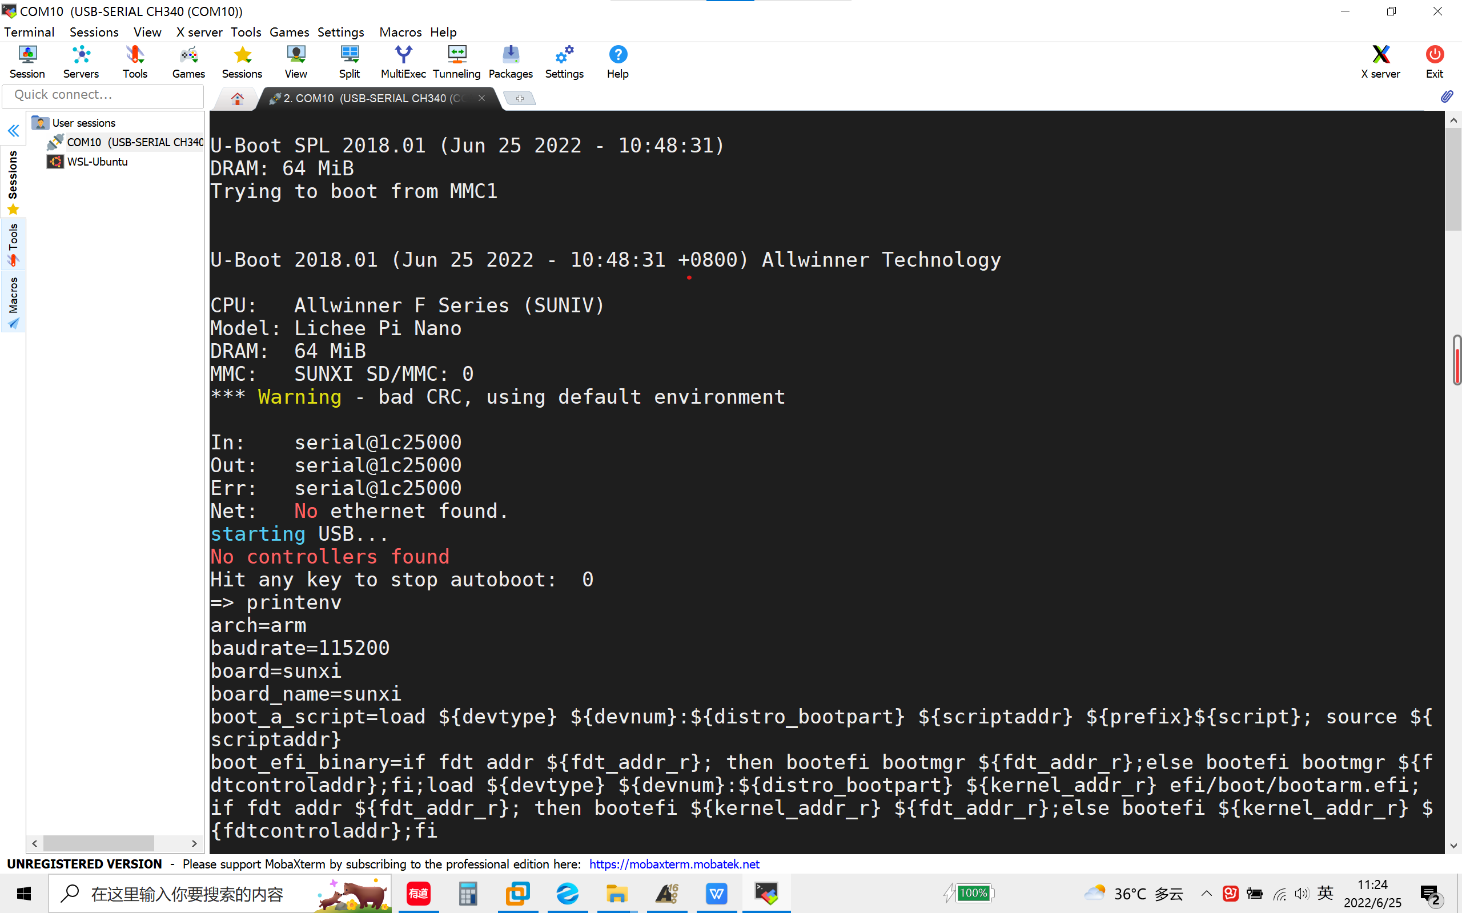This screenshot has width=1462, height=913.
Task: Split the terminal view
Action: 349,62
